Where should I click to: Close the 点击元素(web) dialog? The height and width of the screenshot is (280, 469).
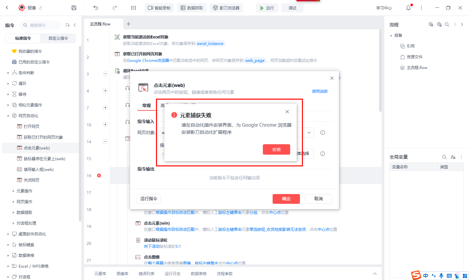pyautogui.click(x=332, y=78)
